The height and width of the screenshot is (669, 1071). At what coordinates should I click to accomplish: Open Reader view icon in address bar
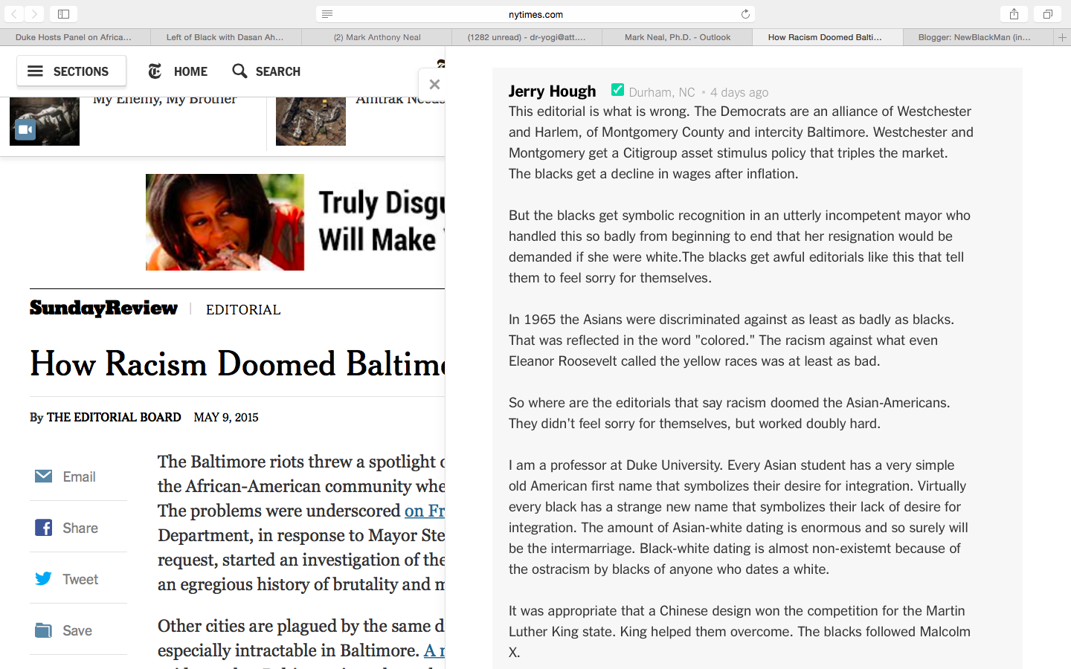[327, 14]
